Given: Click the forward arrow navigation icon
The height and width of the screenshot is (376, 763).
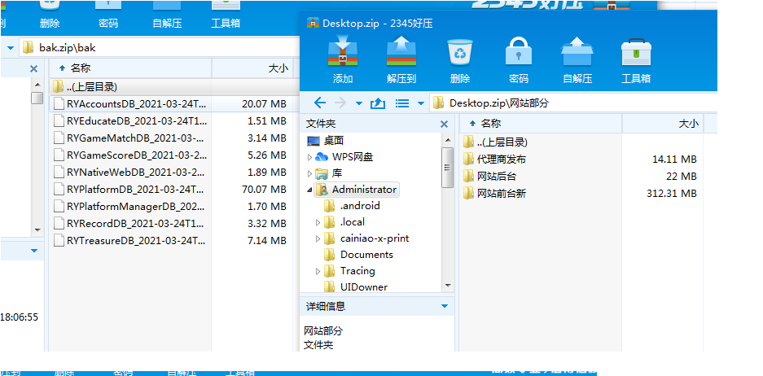Looking at the screenshot, I should (340, 103).
